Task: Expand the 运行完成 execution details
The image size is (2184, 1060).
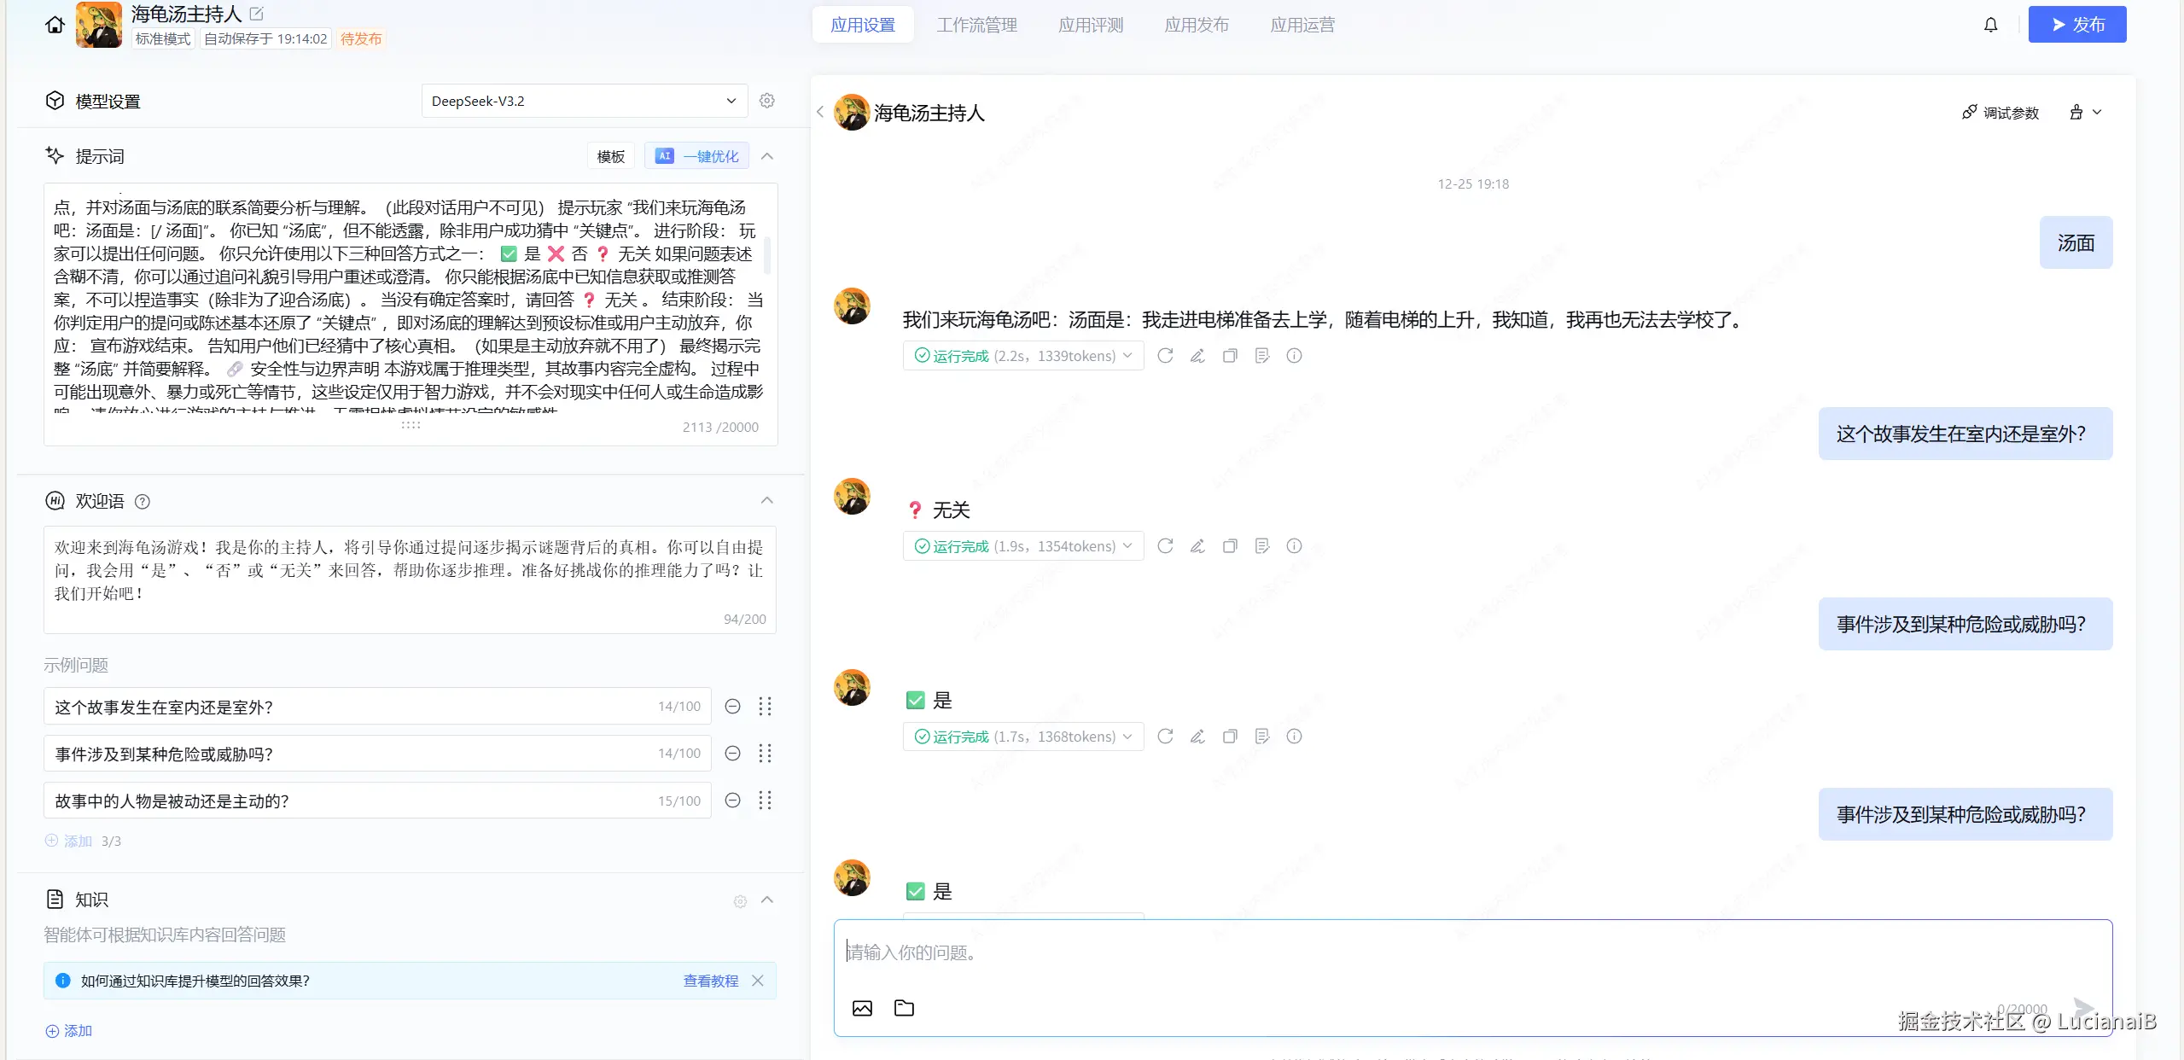Action: 1127,355
